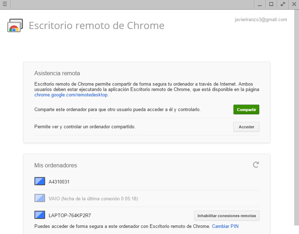Open the hamburger menu in title bar

pos(5,4)
